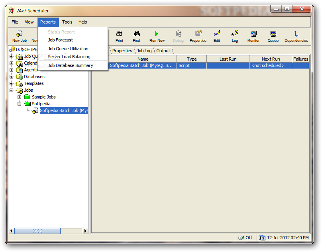
Task: Click the calendar icon in status bar
Action: pyautogui.click(x=262, y=238)
